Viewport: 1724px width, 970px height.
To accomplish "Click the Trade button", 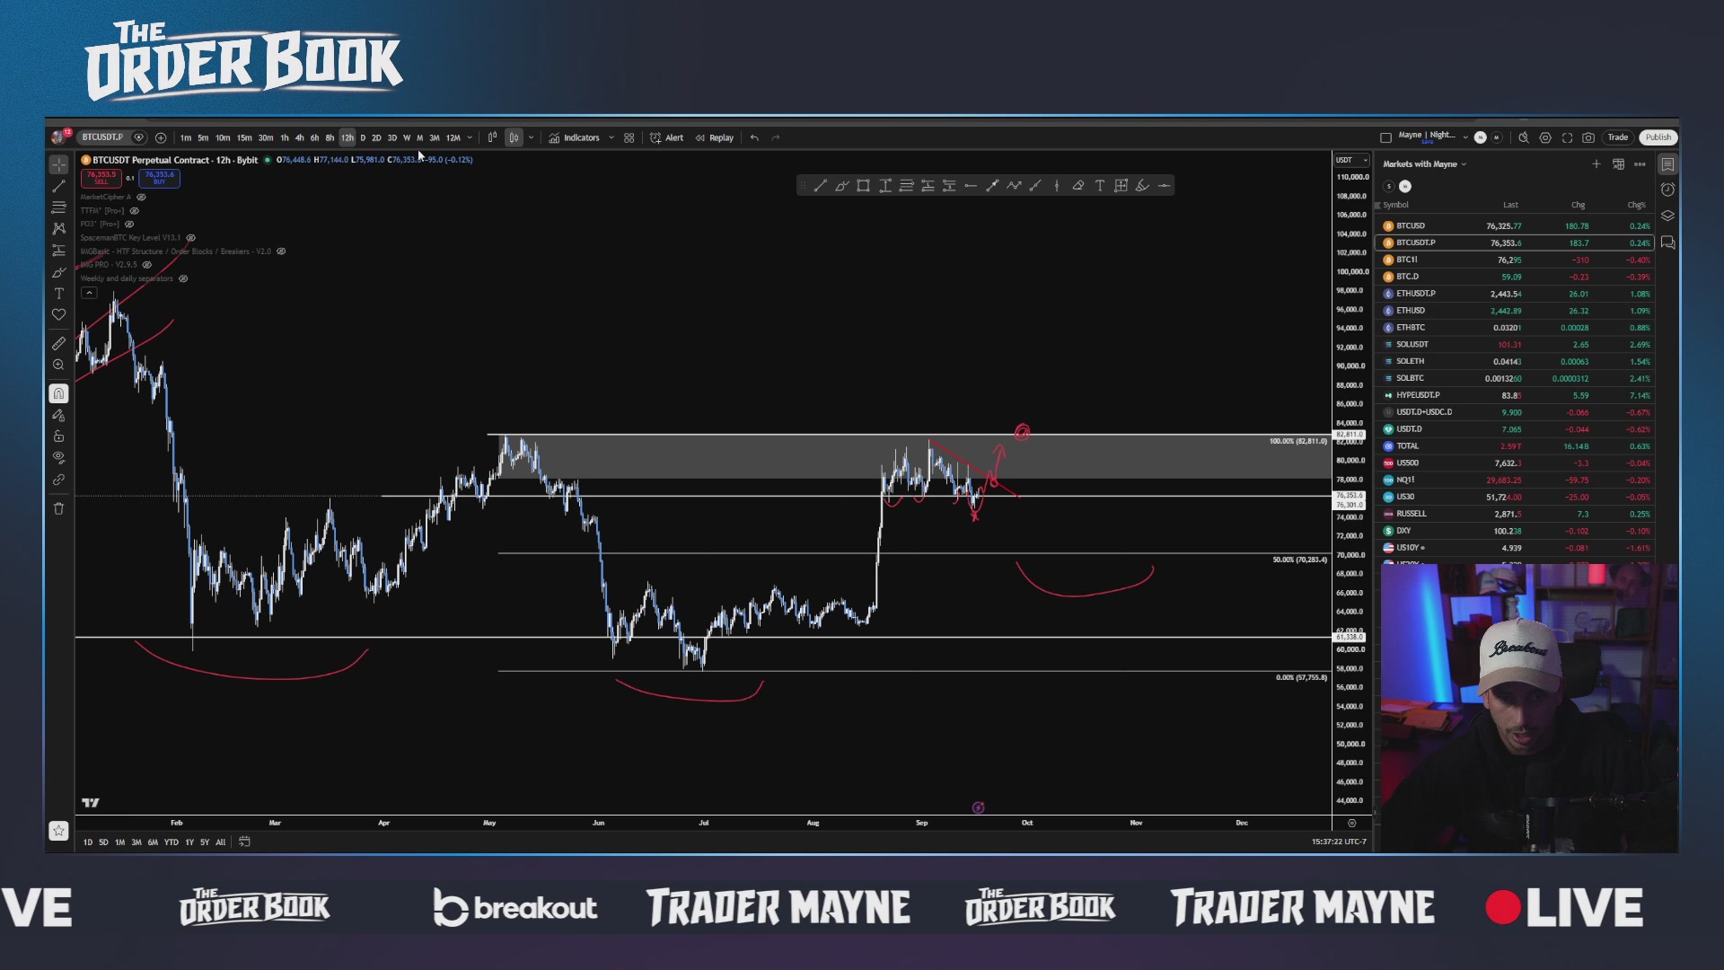I will point(1617,137).
